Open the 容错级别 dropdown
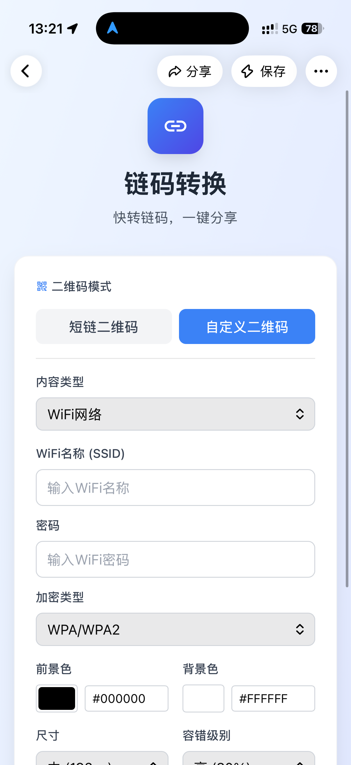The height and width of the screenshot is (765, 351). (x=249, y=759)
